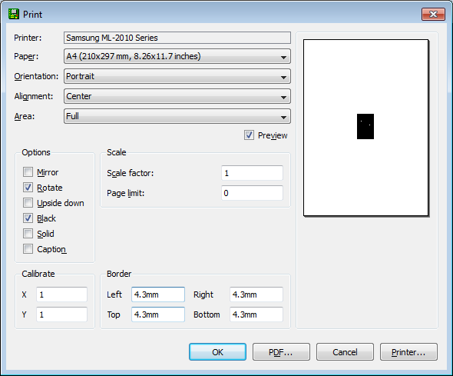Image resolution: width=453 pixels, height=376 pixels.
Task: Disable the Black option
Action: pos(28,218)
